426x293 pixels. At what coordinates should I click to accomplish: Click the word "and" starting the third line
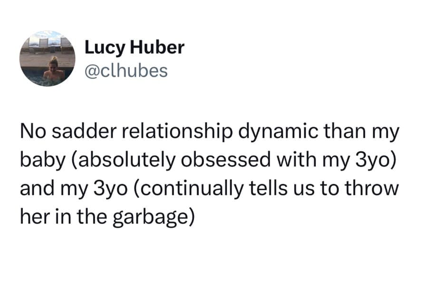click(x=34, y=188)
